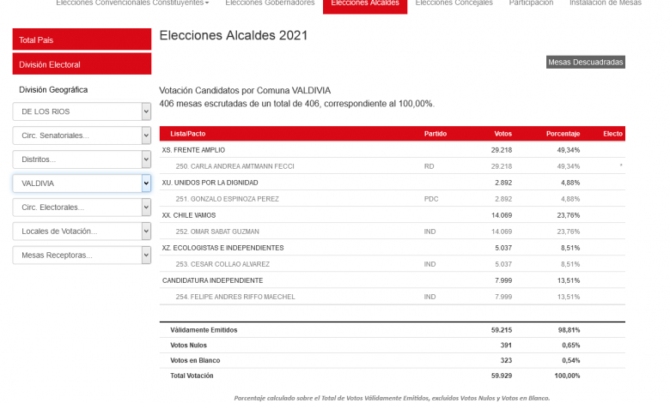This screenshot has height=403, width=670.
Task: Switch to the Elecciones Gobernadores tab
Action: tap(270, 3)
